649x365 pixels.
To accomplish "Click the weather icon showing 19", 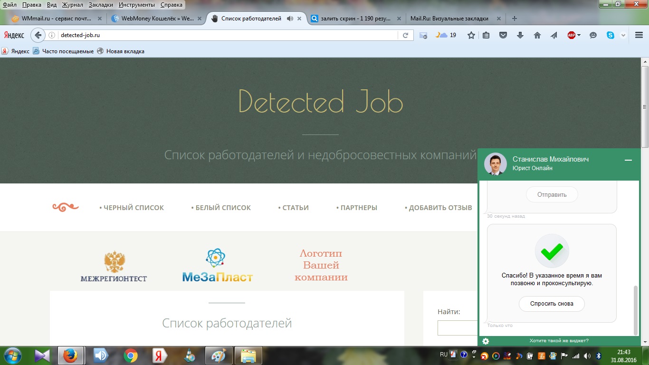I will [447, 35].
